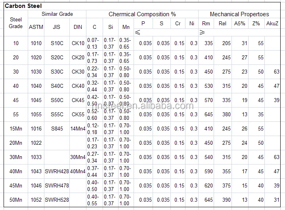Select the Mechanical Propertoes header cell
This screenshot has width=285, height=210.
coord(239,14)
